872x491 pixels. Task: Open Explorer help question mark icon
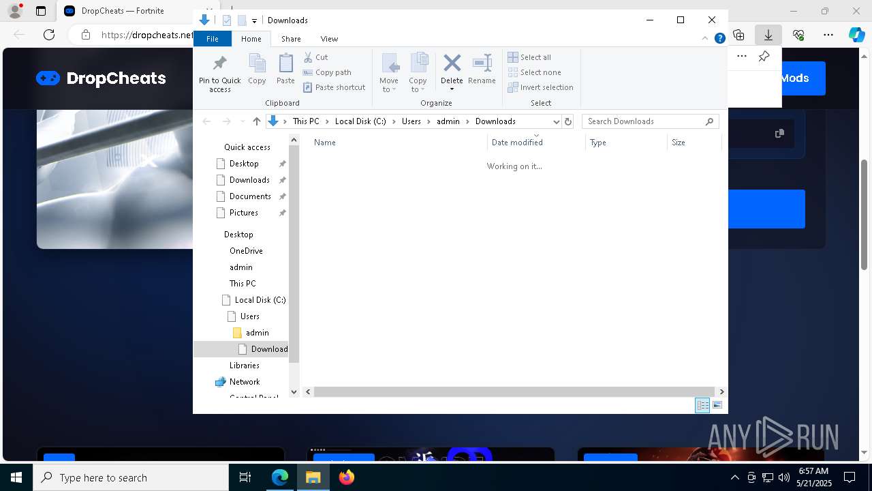pos(719,39)
